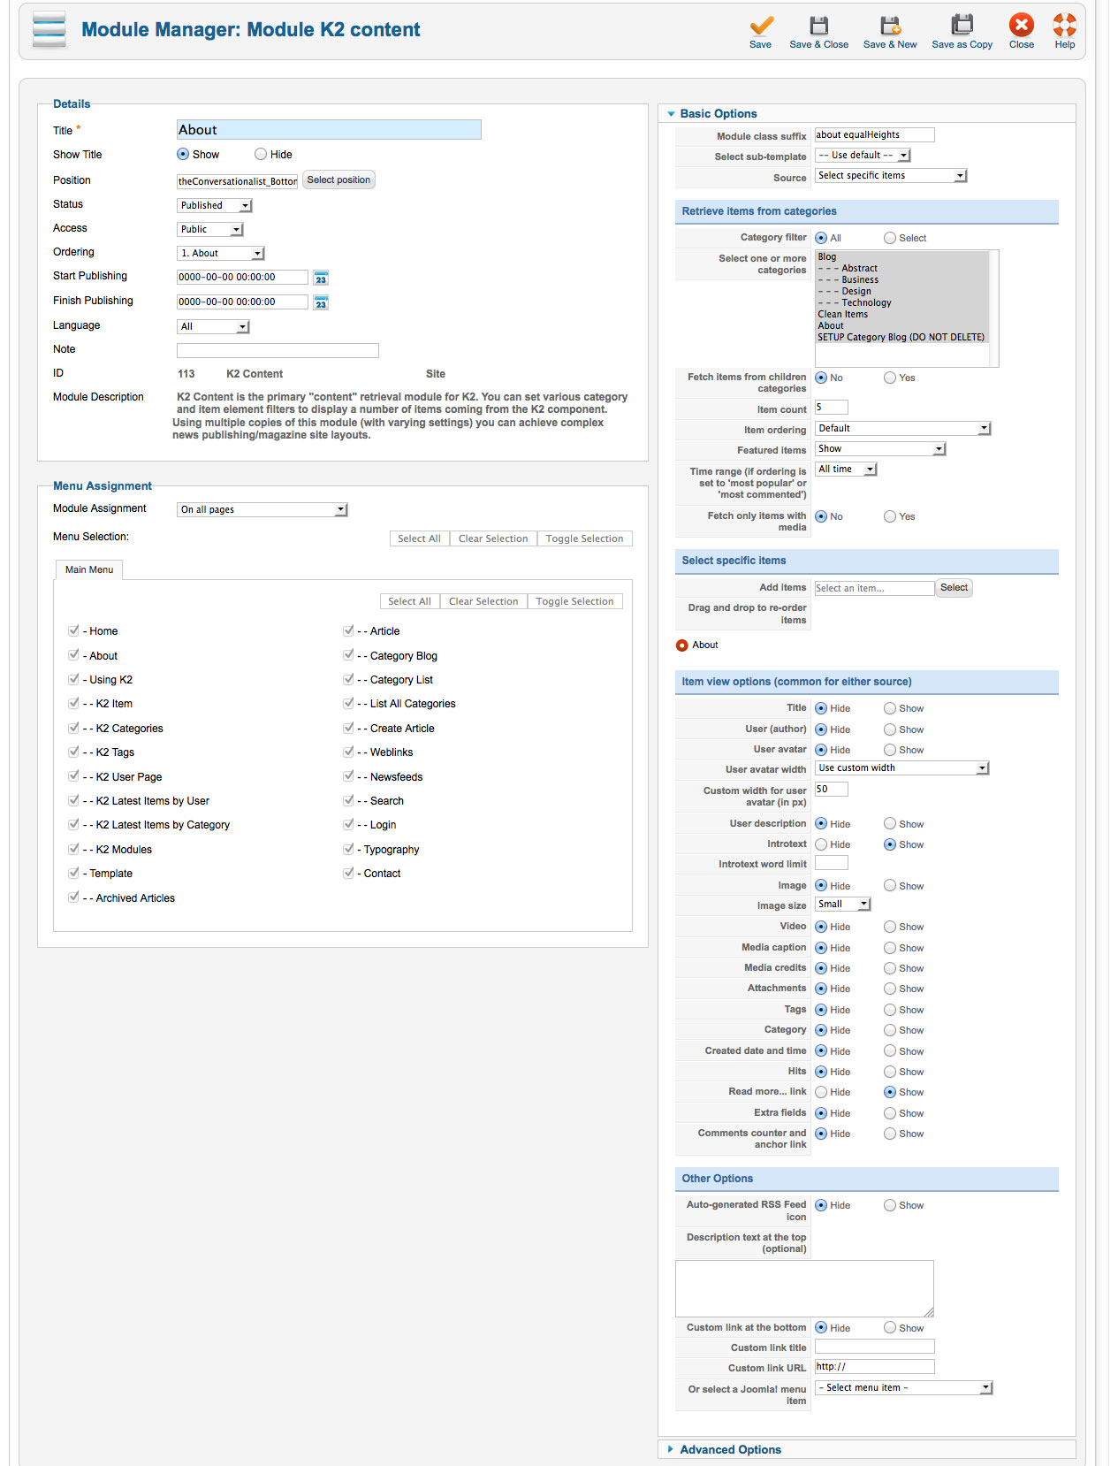The height and width of the screenshot is (1466, 1118).
Task: Click the Save & Close toolbar icon
Action: [x=819, y=25]
